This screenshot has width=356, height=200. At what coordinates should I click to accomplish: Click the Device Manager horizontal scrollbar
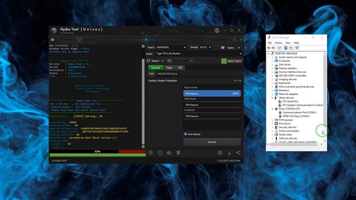[295, 144]
